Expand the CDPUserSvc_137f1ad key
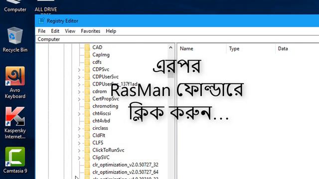 [79, 84]
